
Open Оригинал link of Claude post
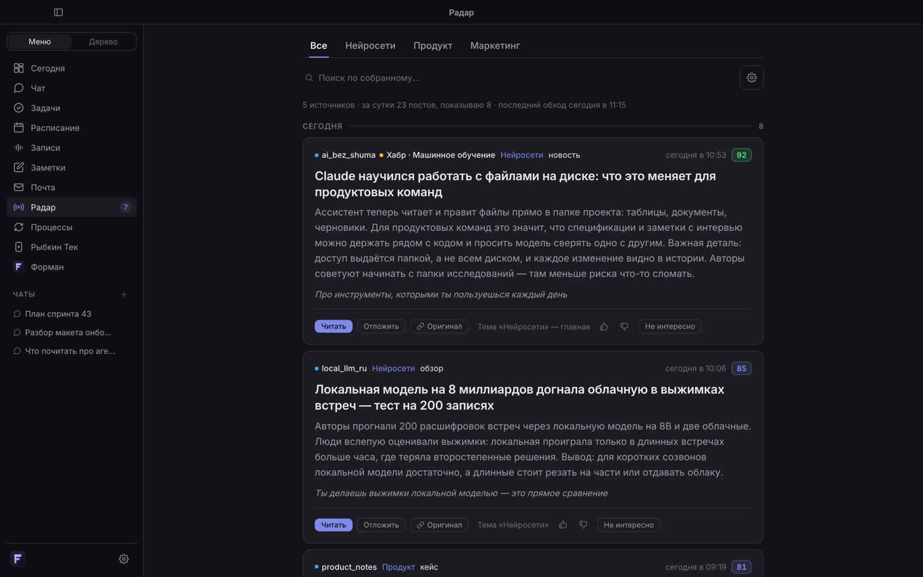pos(439,327)
